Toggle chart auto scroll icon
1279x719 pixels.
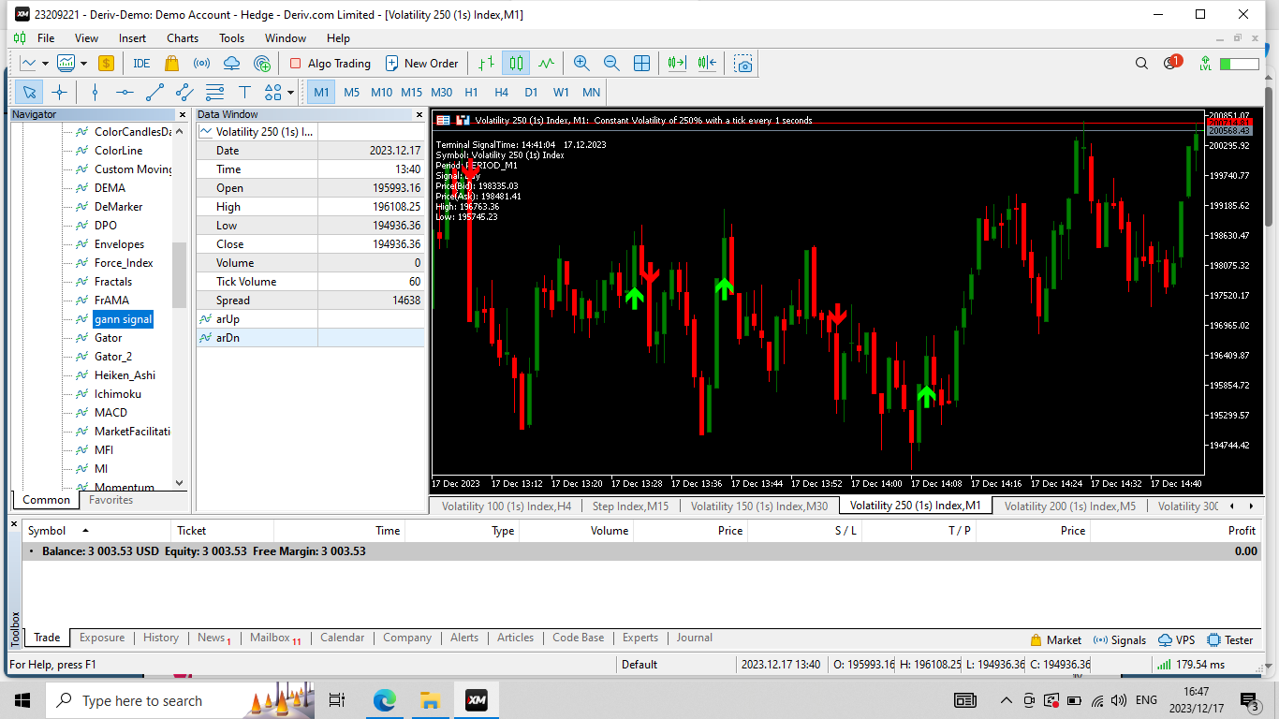point(677,64)
